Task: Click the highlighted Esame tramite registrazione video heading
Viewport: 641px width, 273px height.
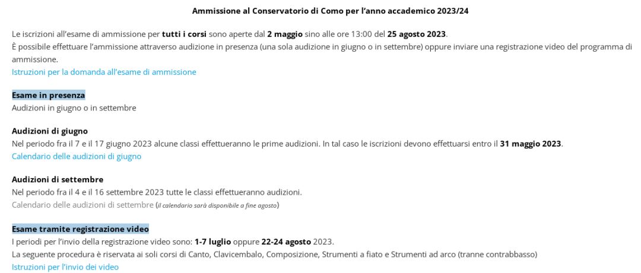Action: click(80, 229)
